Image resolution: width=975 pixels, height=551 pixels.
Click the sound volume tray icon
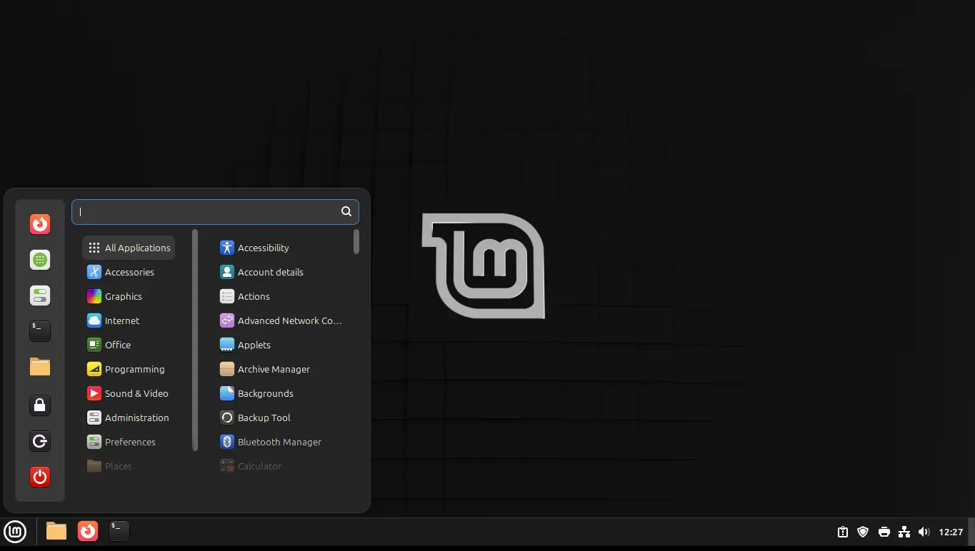[x=924, y=532]
